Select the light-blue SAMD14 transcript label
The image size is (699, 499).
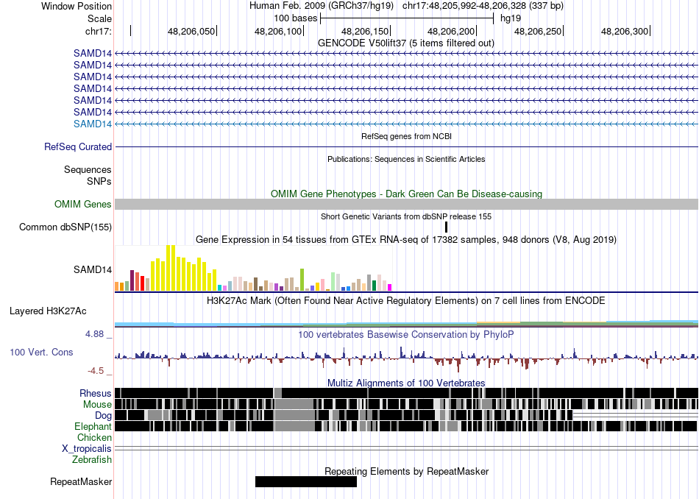tap(93, 124)
